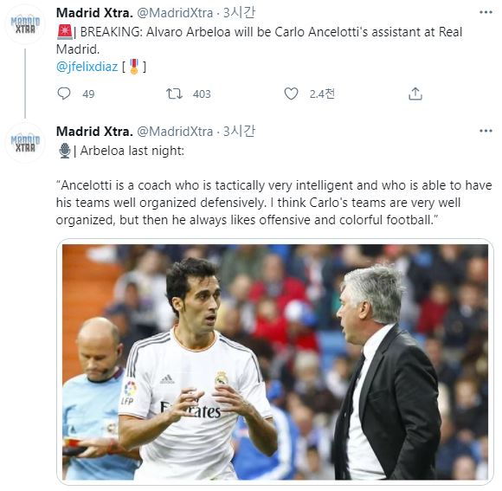The image size is (502, 491).
Task: Open Madrid Xtra avatar on first tweet
Action: point(25,25)
